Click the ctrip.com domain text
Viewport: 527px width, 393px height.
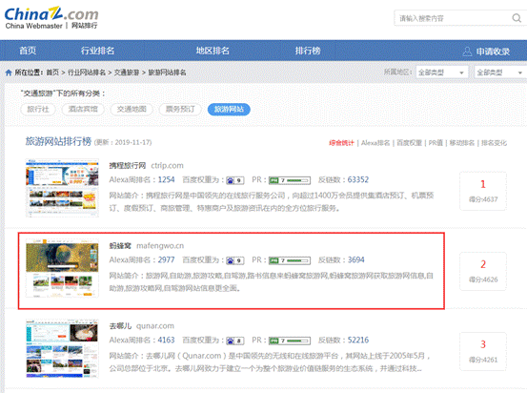(x=167, y=166)
